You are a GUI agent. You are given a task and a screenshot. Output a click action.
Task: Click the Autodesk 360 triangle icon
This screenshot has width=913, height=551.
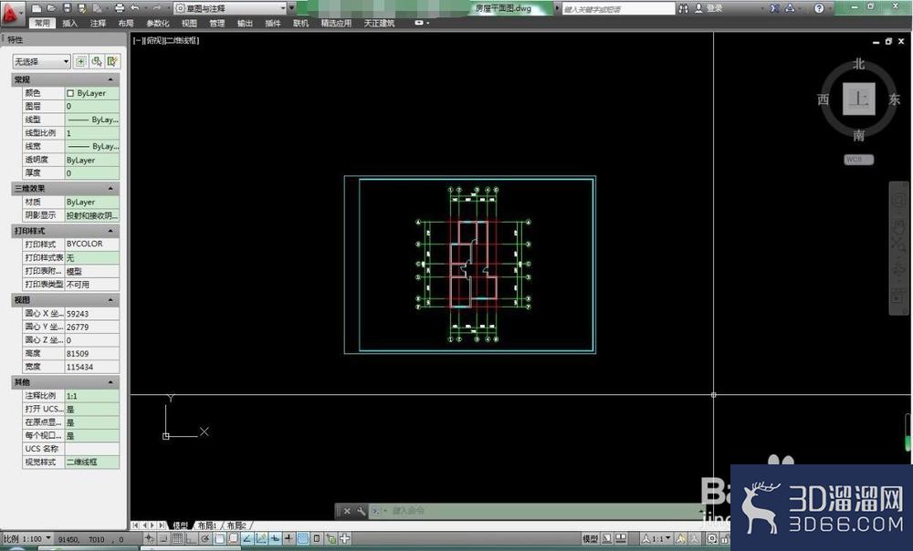point(790,8)
